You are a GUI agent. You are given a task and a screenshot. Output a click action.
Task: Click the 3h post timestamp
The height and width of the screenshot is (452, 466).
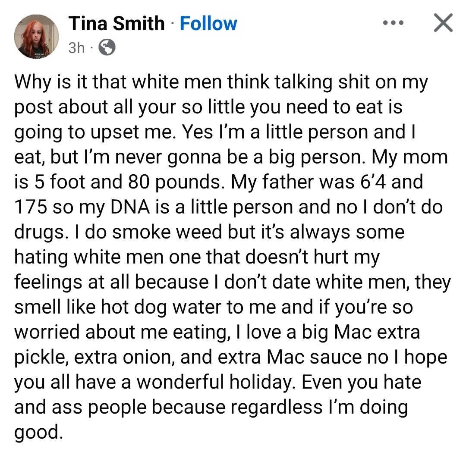click(76, 48)
